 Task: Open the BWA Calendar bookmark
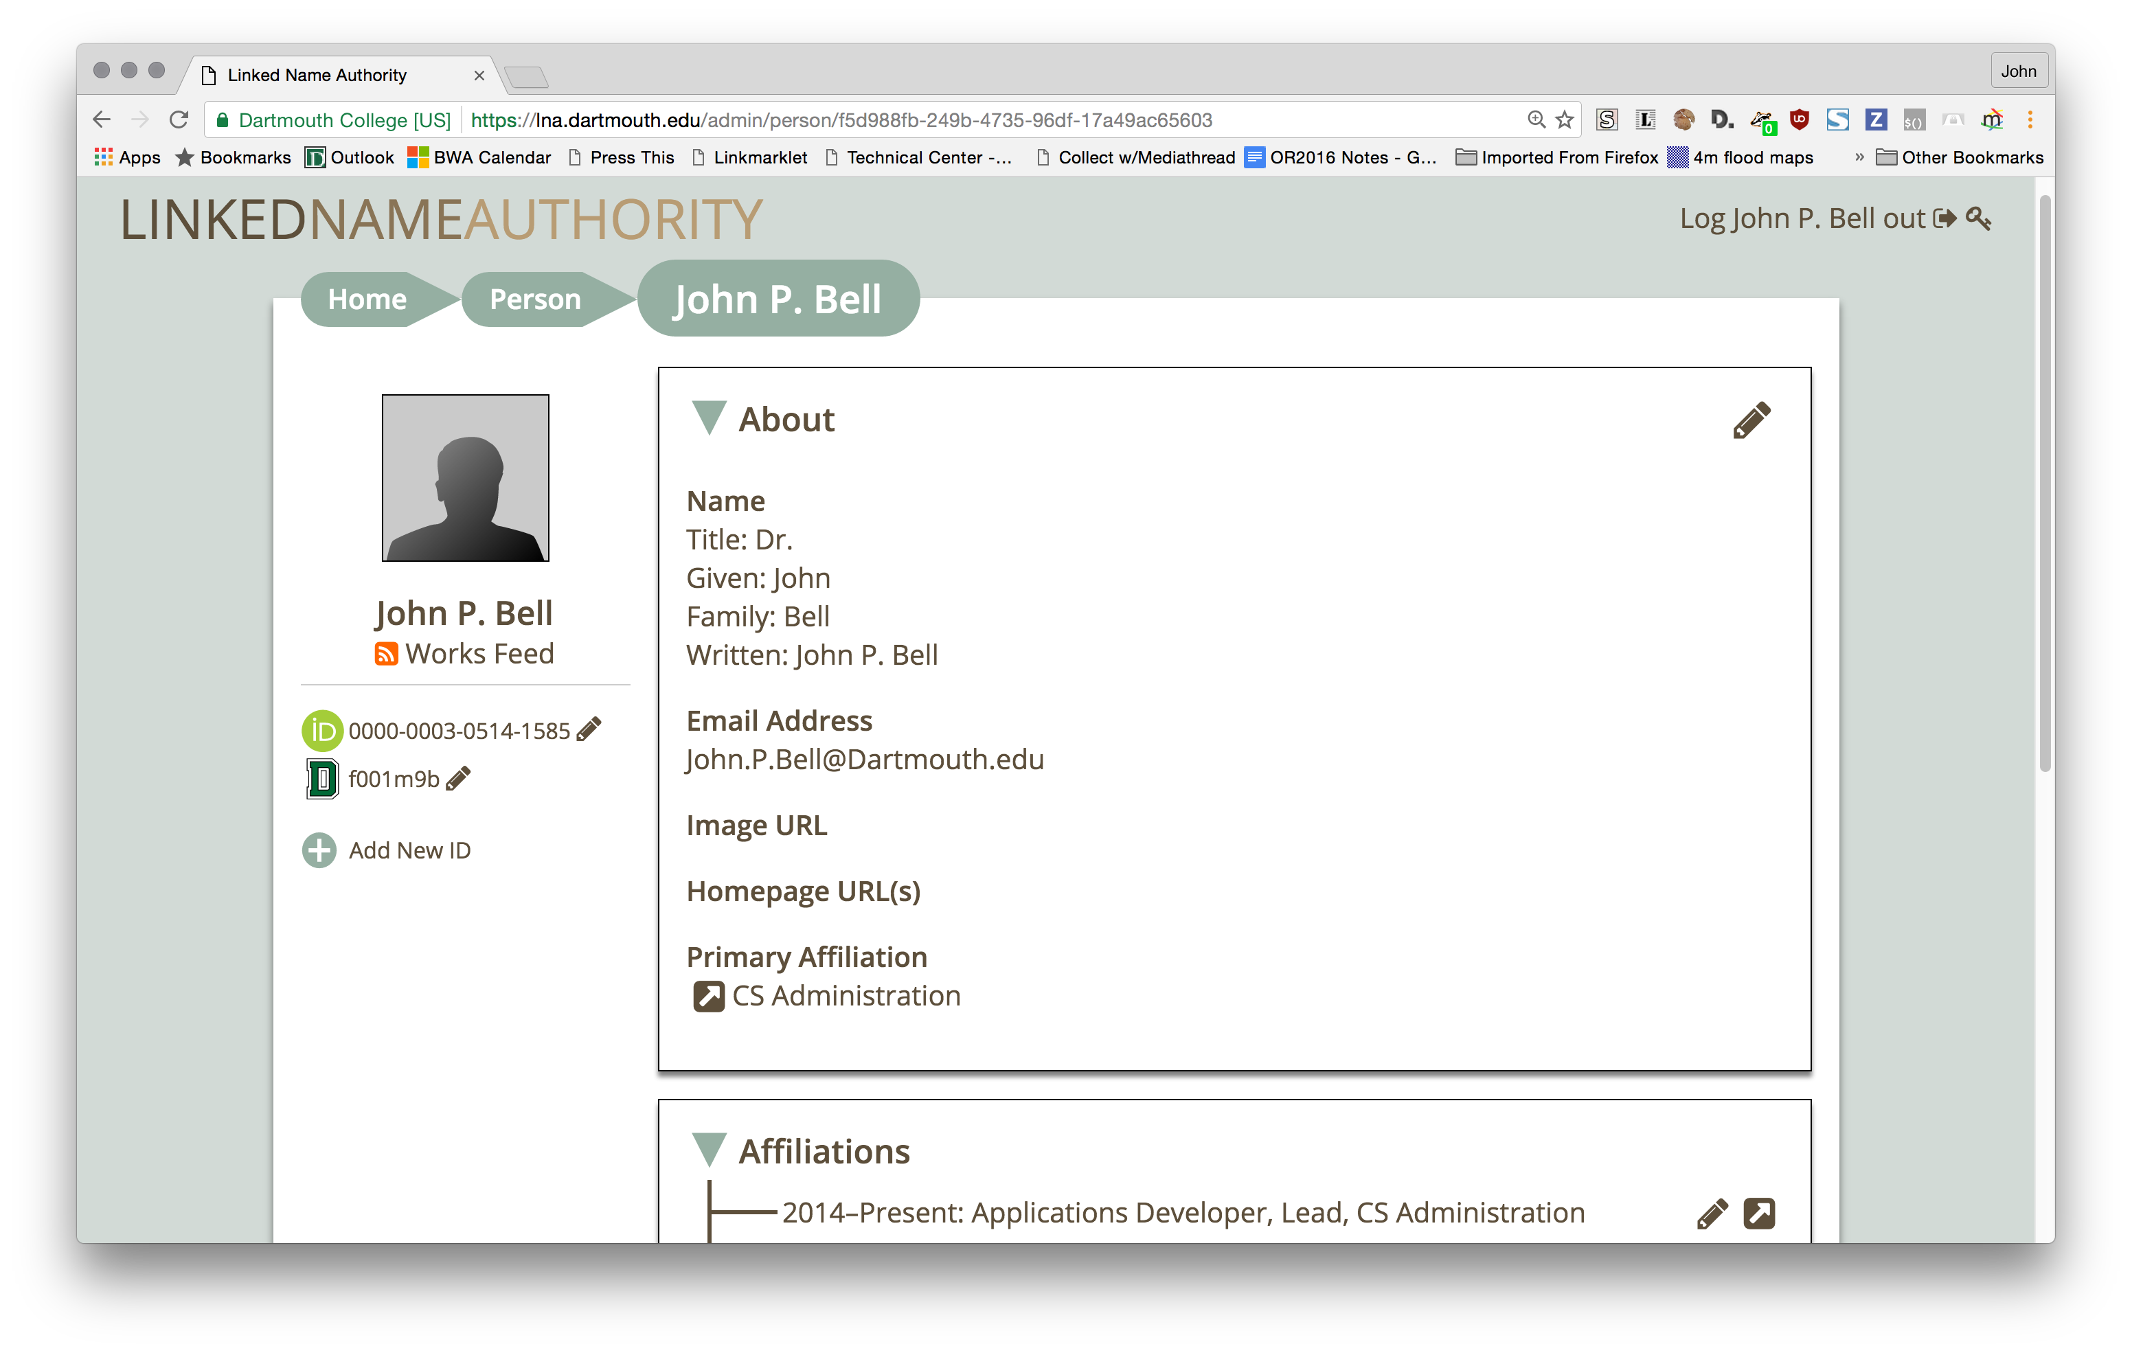[479, 157]
